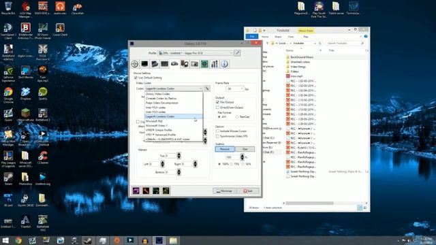Select 50% scaling radio button
Screen dimensions: 436x245
click(x=243, y=164)
